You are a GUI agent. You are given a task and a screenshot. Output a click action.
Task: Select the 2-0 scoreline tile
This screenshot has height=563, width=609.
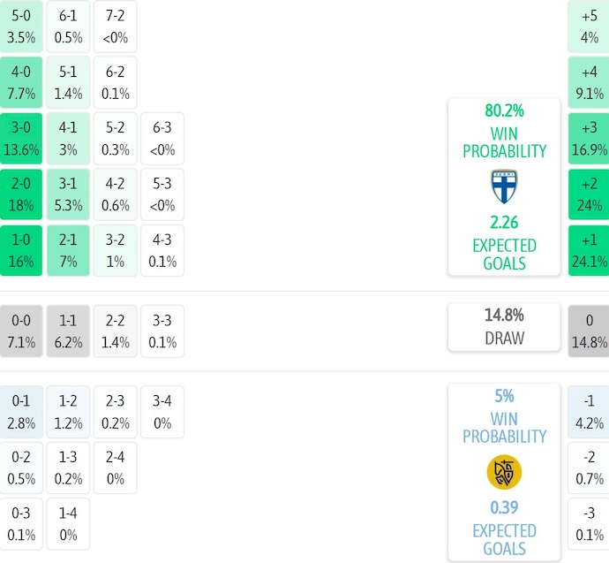click(19, 194)
